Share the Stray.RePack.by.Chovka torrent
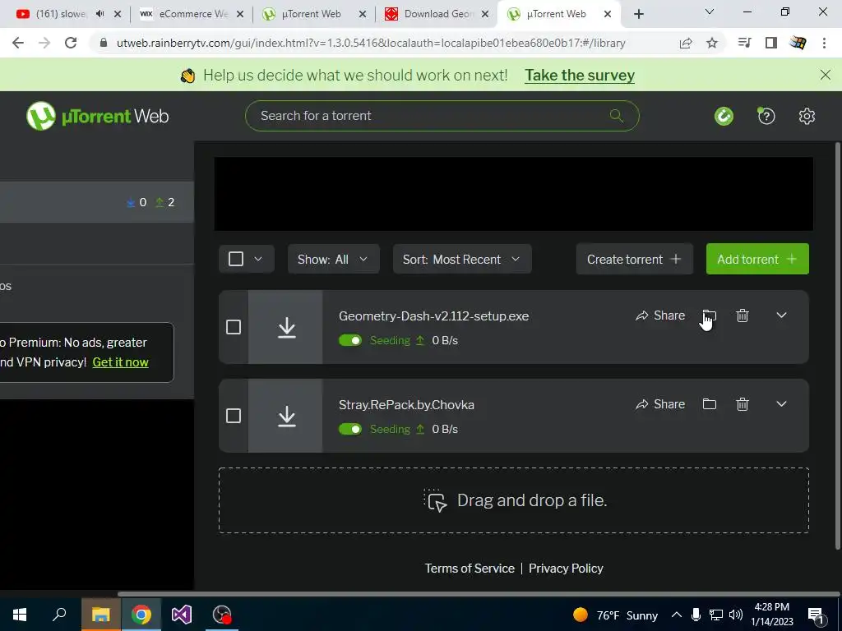842x631 pixels. click(660, 404)
